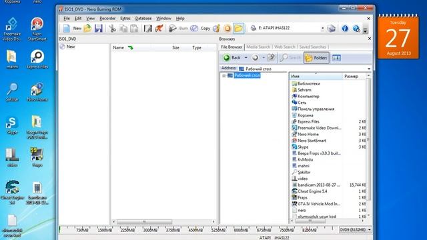Viewport: 427px width, 240px height.
Task: Click the Copy disc toolbar button
Action: (200, 28)
